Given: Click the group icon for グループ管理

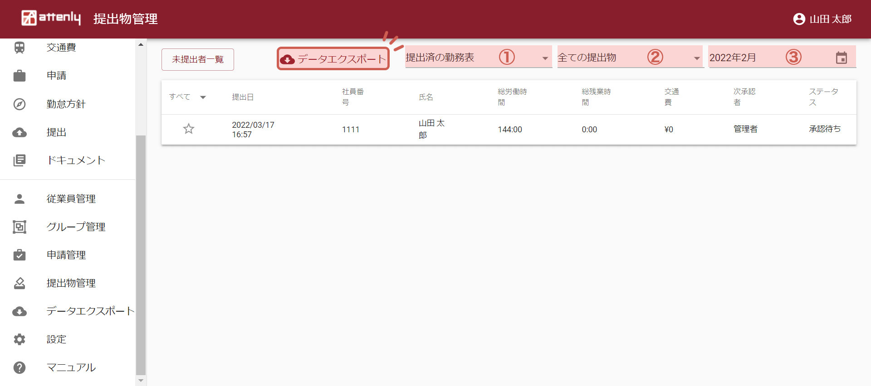Looking at the screenshot, I should click(20, 227).
